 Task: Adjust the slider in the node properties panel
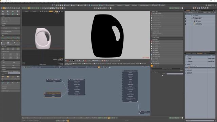point(175,74)
